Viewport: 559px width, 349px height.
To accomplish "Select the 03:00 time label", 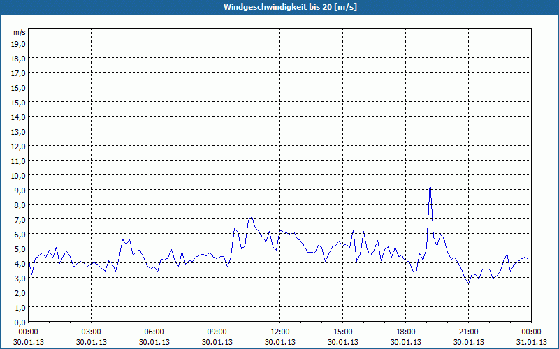I will coord(92,332).
